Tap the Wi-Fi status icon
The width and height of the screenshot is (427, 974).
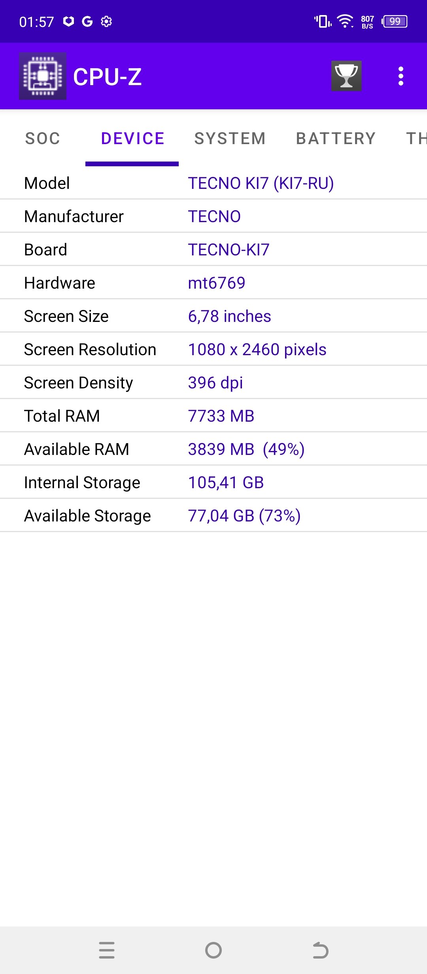click(345, 21)
